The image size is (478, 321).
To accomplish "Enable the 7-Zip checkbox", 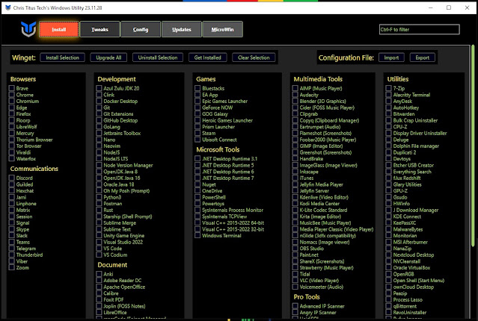I will click(389, 88).
